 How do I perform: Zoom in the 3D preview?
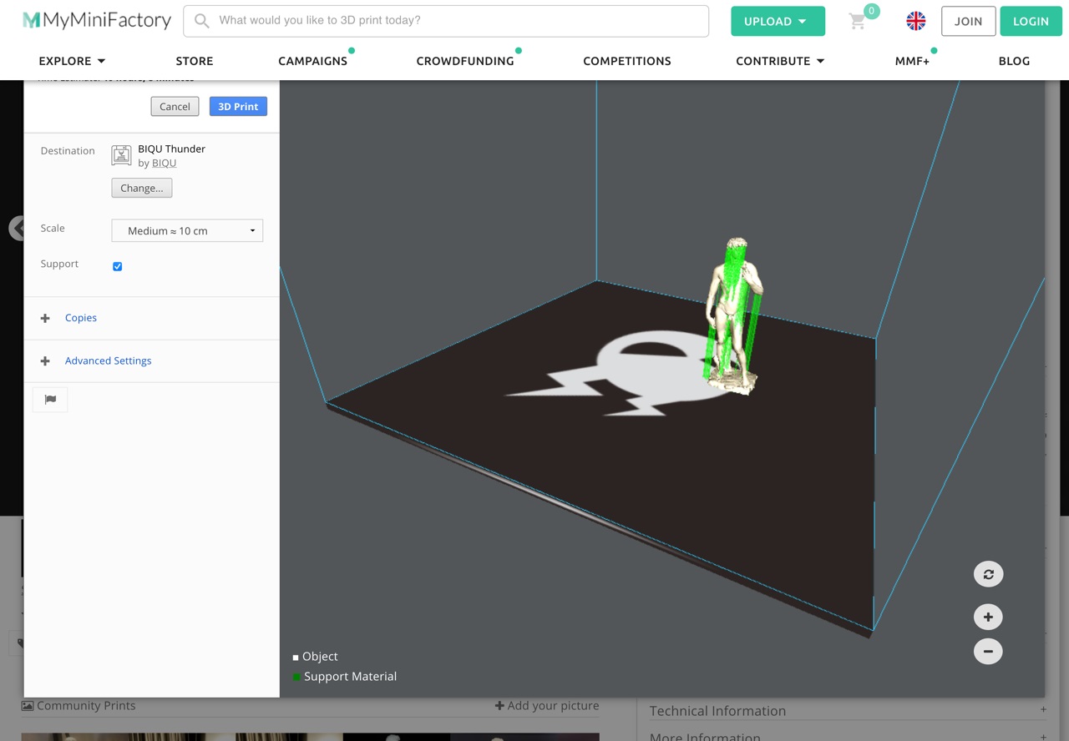click(x=988, y=617)
